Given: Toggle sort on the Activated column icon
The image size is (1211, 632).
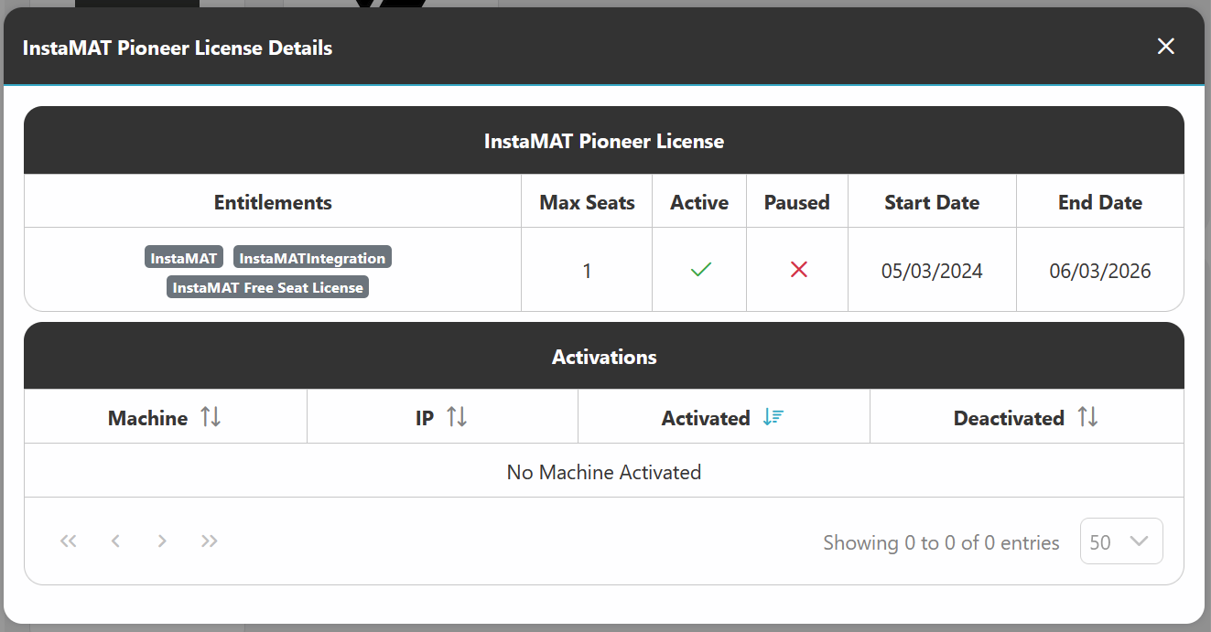Looking at the screenshot, I should point(773,418).
